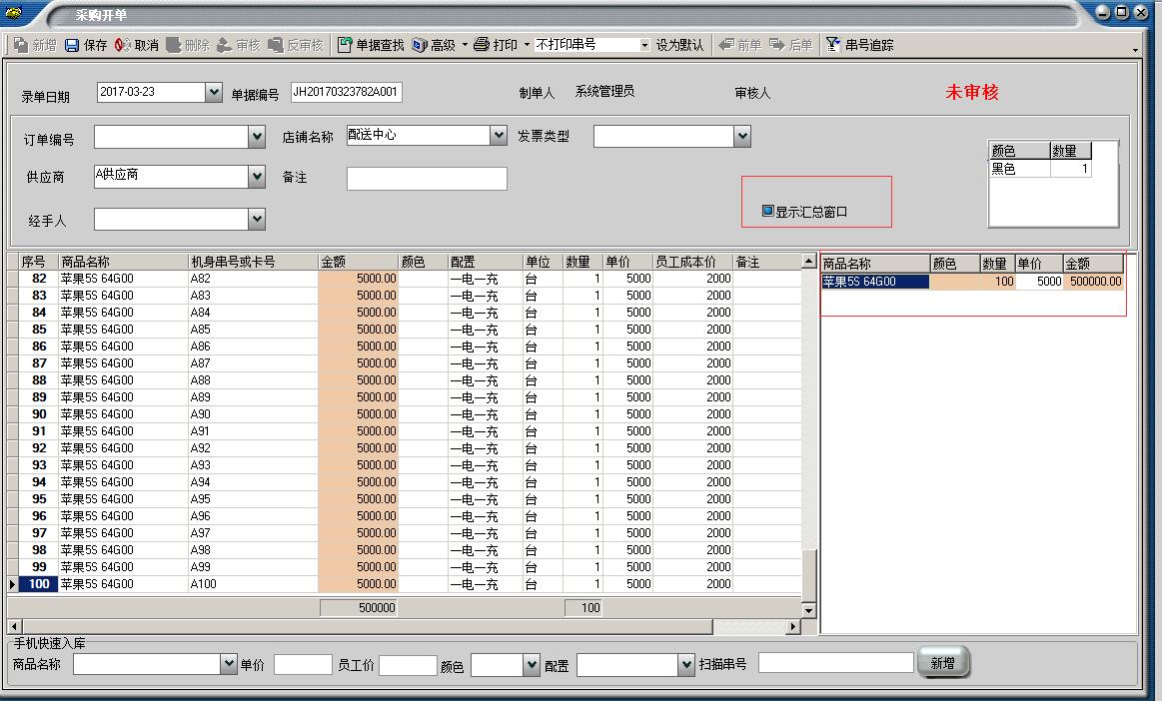Select summary row 苹果5S 64G00
The width and height of the screenshot is (1162, 701).
875,282
